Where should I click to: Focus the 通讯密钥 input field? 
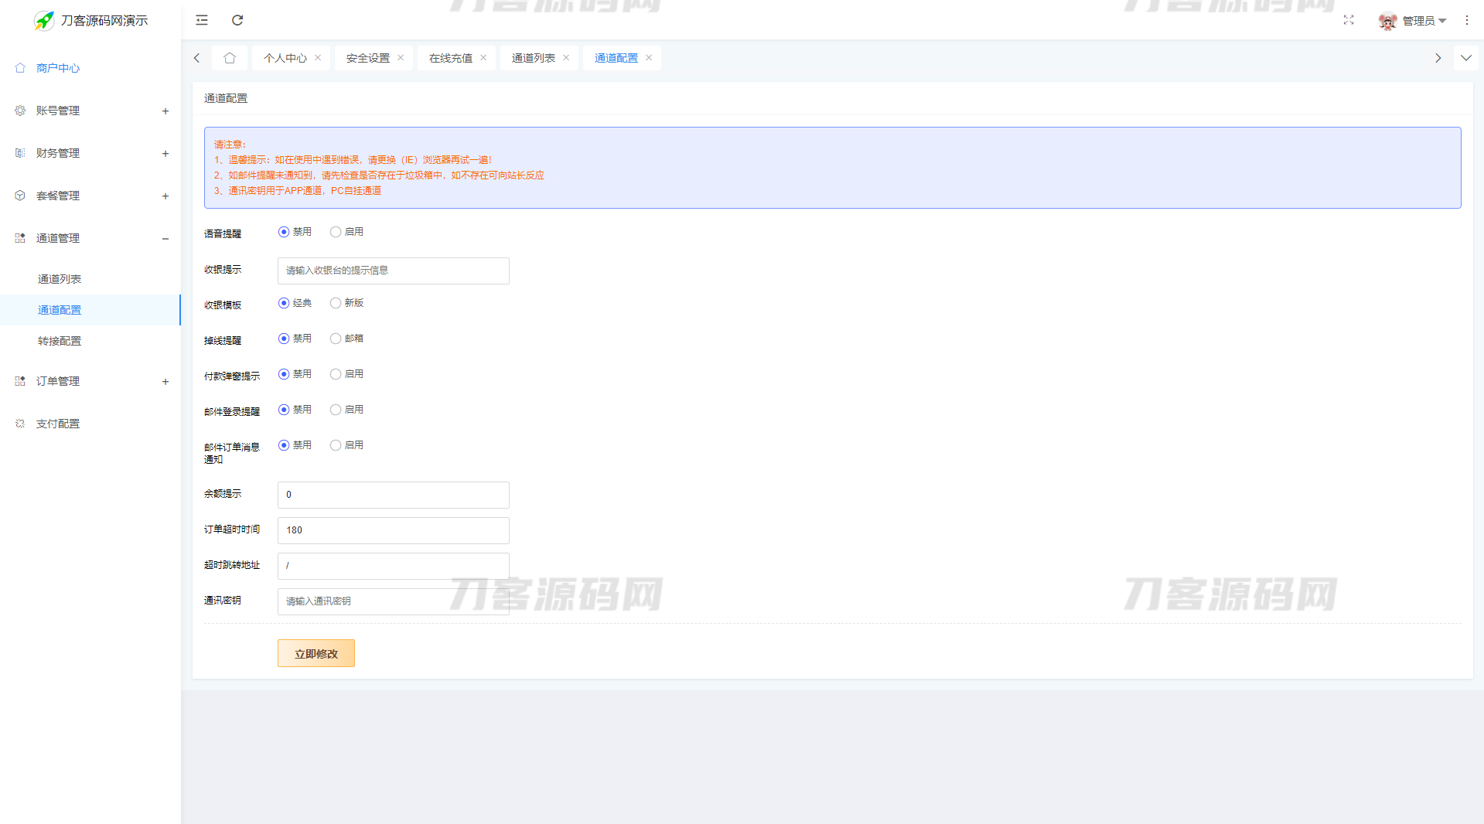pyautogui.click(x=393, y=601)
